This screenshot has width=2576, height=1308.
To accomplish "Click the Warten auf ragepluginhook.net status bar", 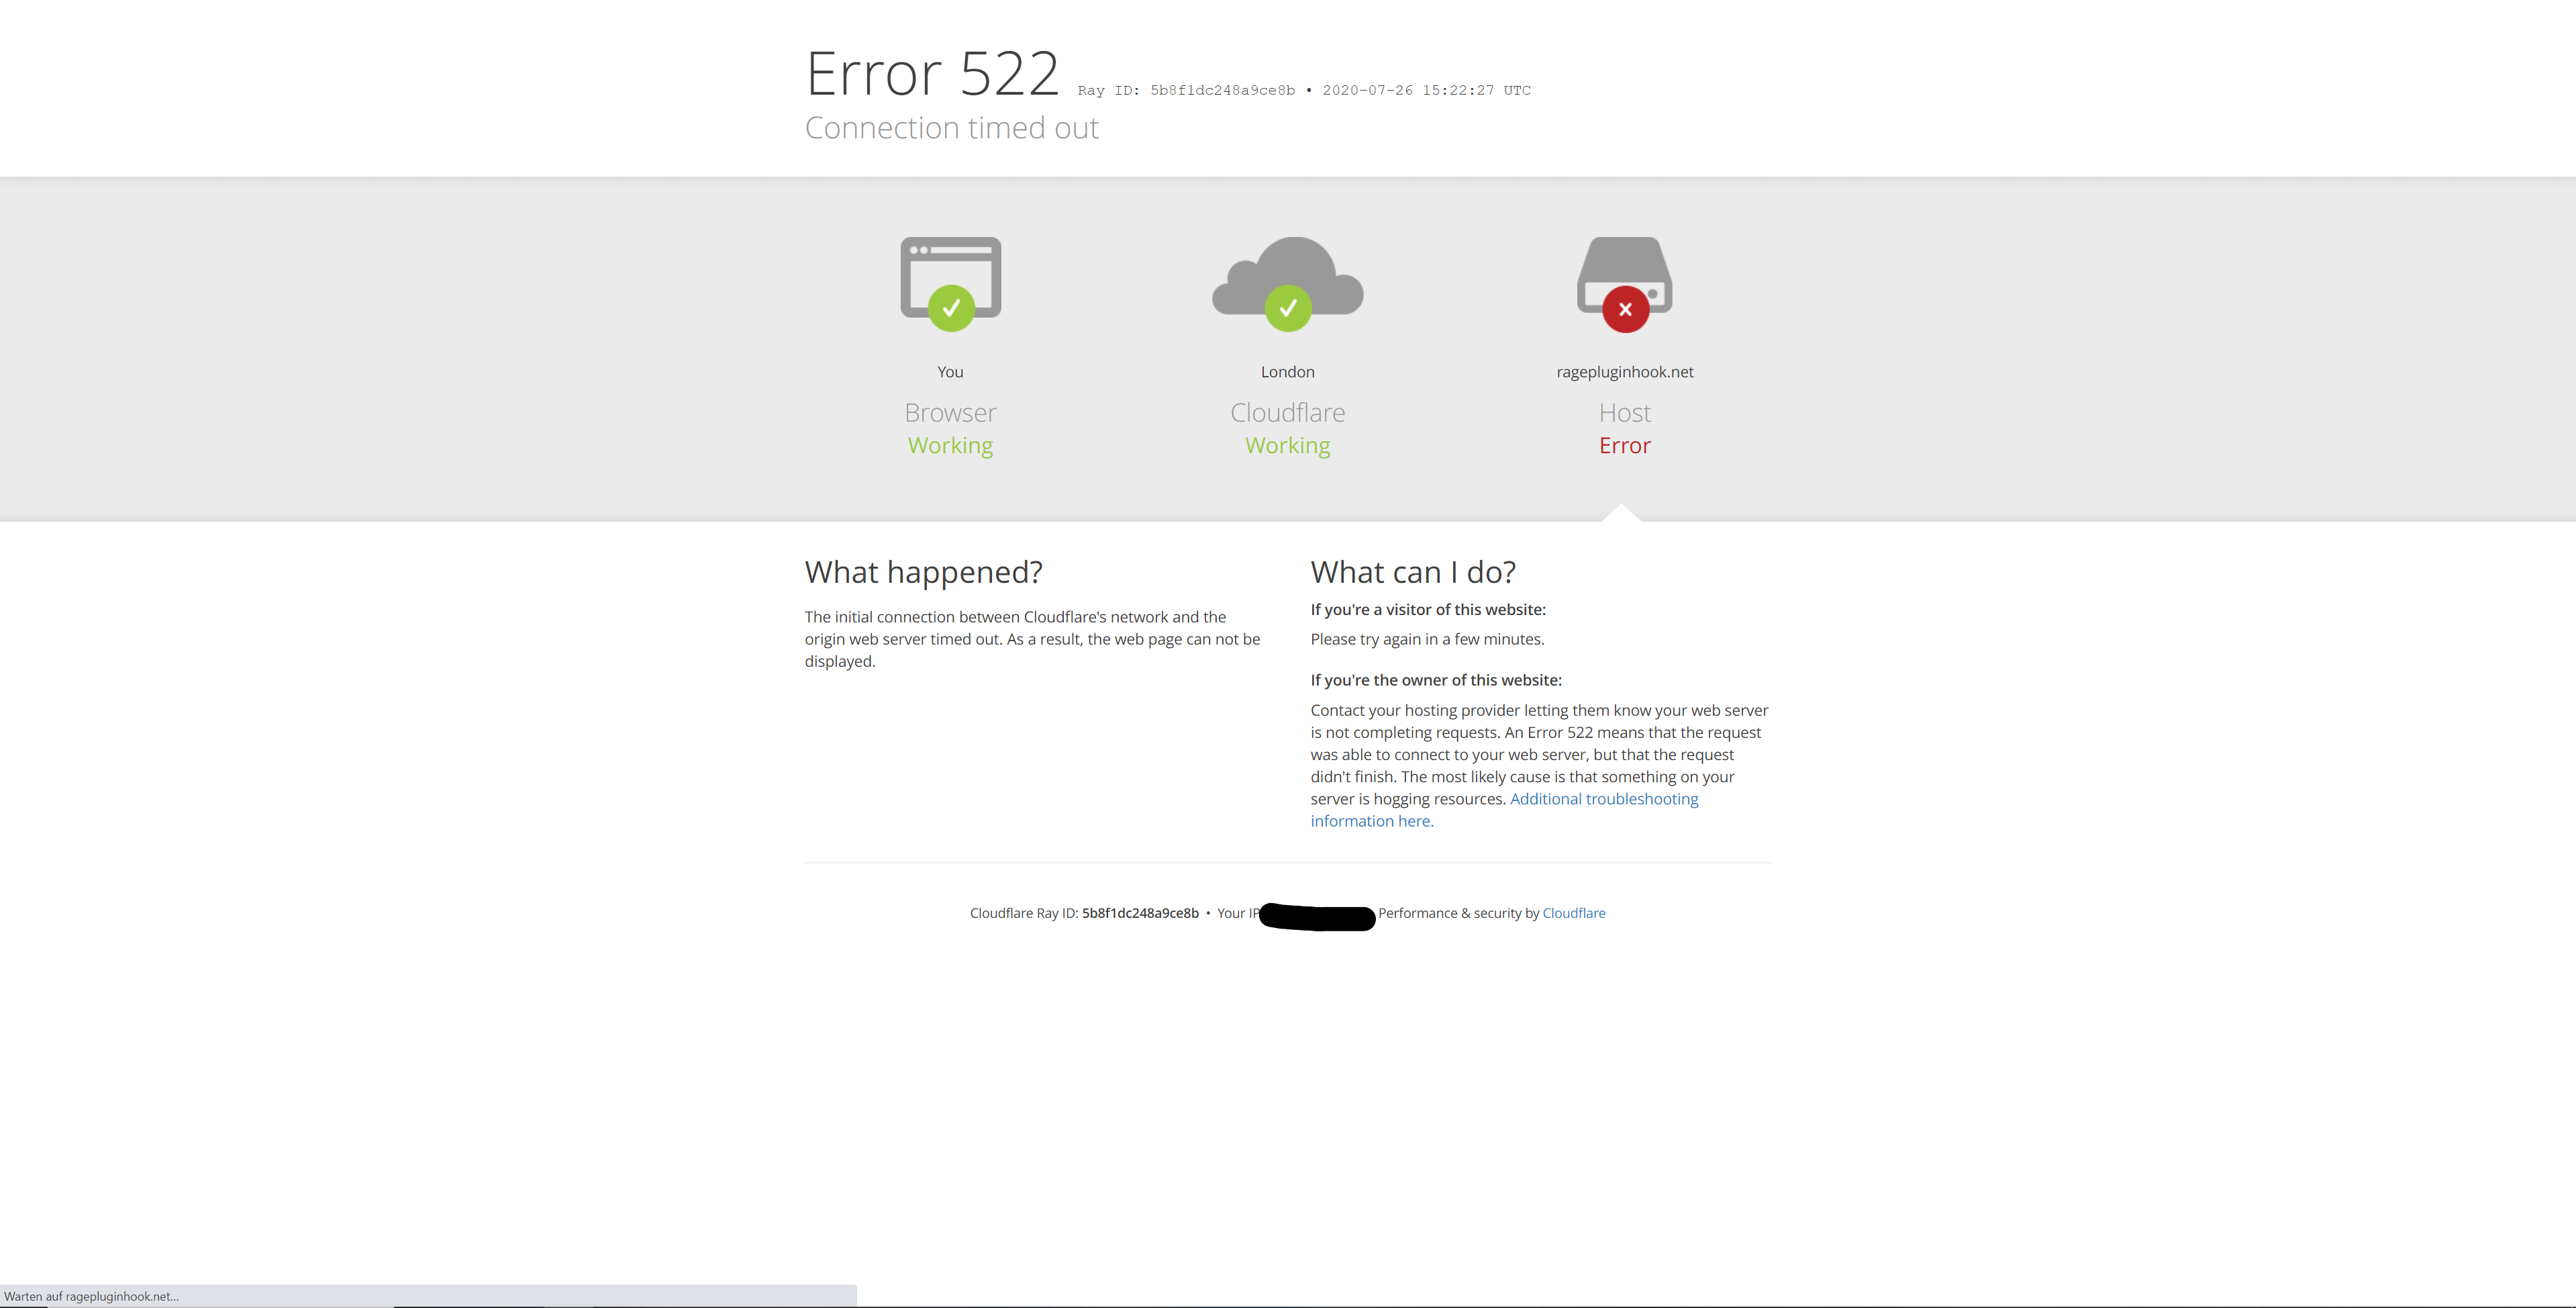I will [x=92, y=1296].
